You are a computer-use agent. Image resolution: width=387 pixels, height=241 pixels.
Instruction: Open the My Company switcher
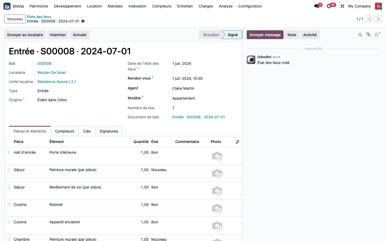pyautogui.click(x=359, y=6)
